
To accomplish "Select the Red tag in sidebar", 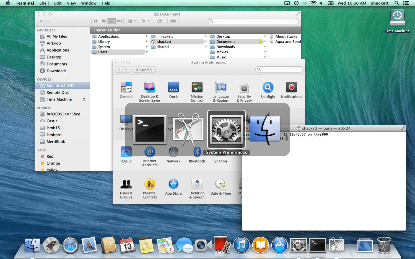I will 50,156.
